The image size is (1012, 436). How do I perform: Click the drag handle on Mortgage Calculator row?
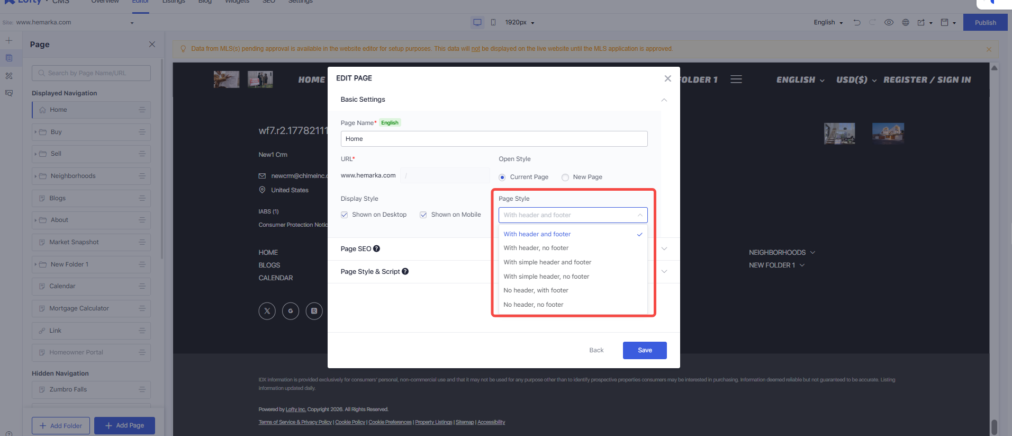click(142, 308)
